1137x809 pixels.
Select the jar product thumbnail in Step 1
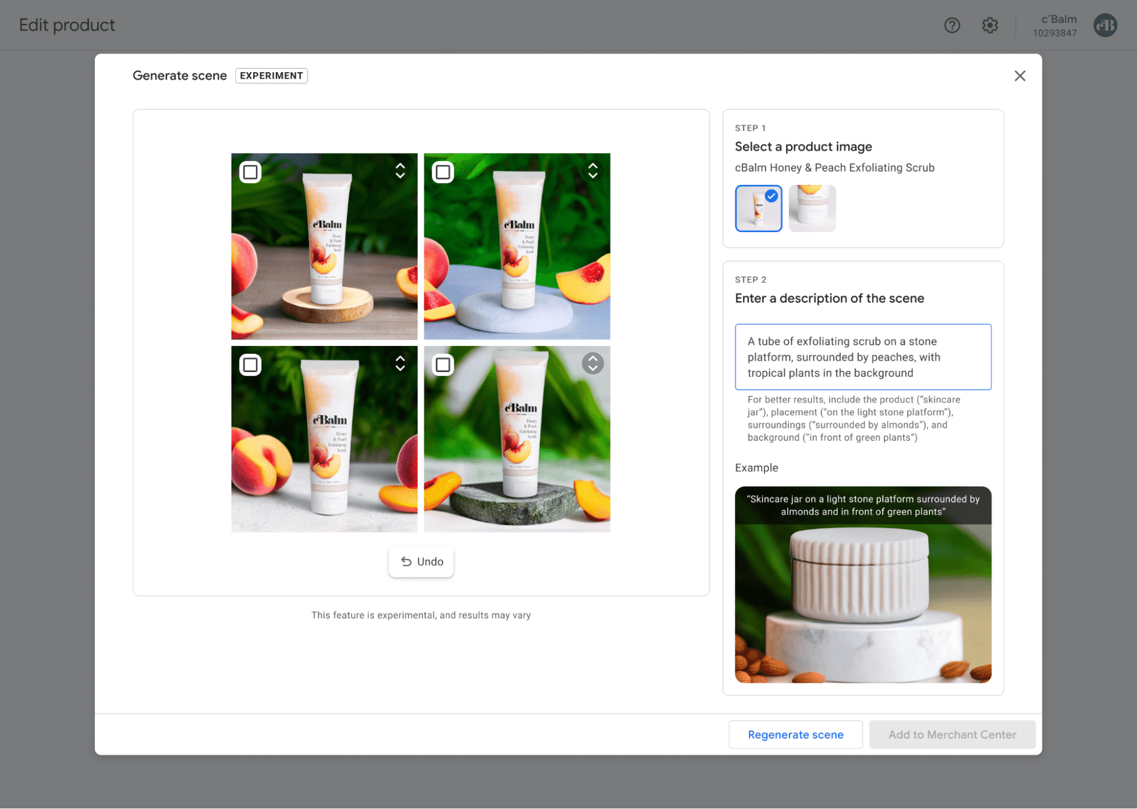[812, 208]
